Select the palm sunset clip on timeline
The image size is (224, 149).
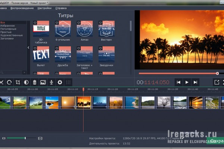point(83,103)
